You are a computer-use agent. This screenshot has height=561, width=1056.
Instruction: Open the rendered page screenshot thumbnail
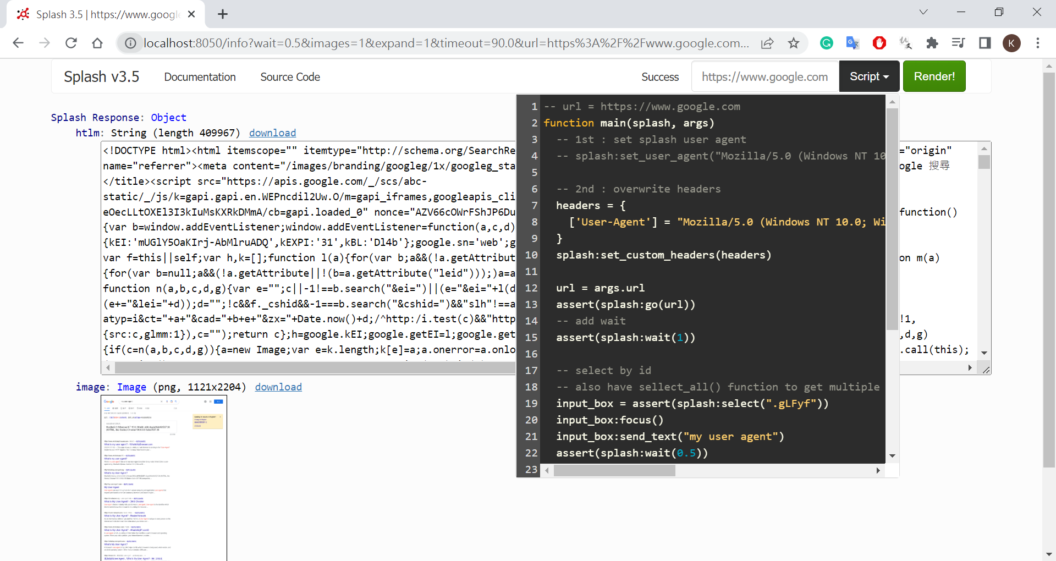click(x=164, y=477)
